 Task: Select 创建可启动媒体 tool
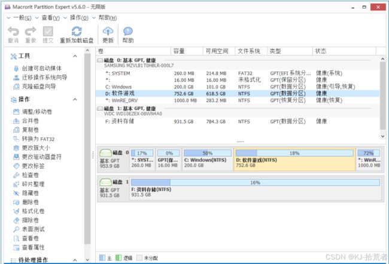[37, 68]
